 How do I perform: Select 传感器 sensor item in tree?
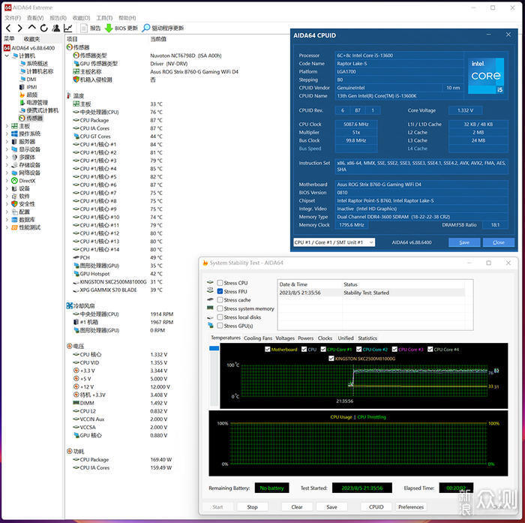point(31,119)
